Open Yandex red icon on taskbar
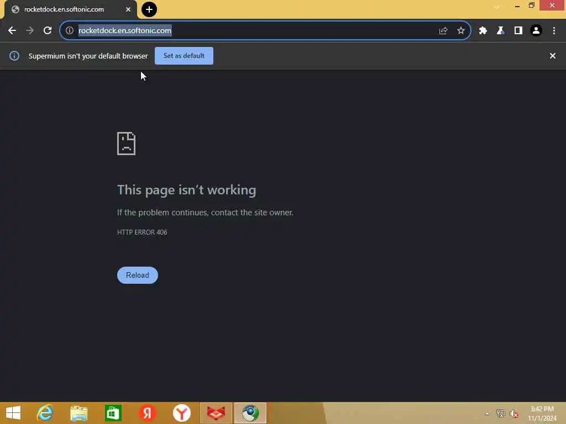The image size is (566, 424). coord(147,413)
